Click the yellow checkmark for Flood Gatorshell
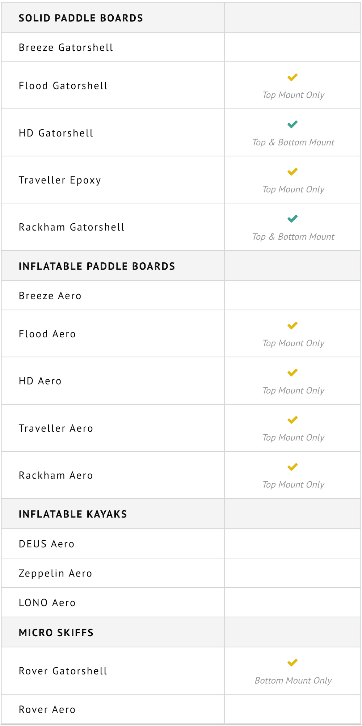The image size is (362, 726). point(292,77)
